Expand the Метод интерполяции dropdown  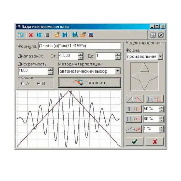[118, 71]
